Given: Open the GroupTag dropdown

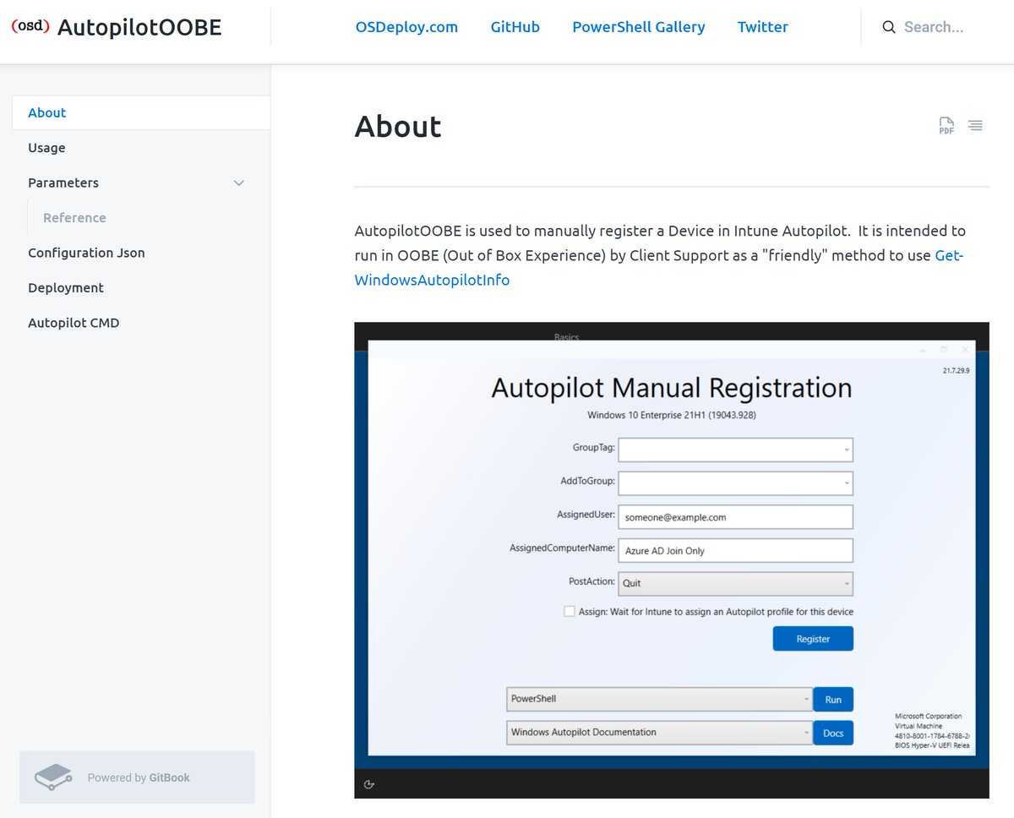Looking at the screenshot, I should click(735, 450).
